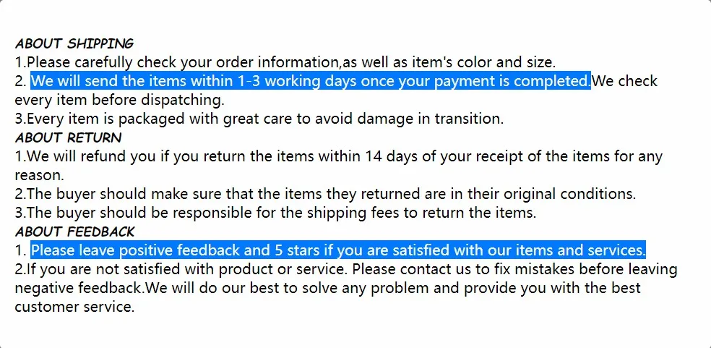This screenshot has width=711, height=348.
Task: Click the line about packaging with great care
Action: [x=259, y=119]
